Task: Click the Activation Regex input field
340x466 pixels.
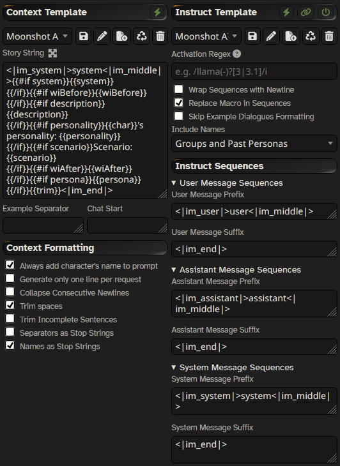Action: point(254,71)
